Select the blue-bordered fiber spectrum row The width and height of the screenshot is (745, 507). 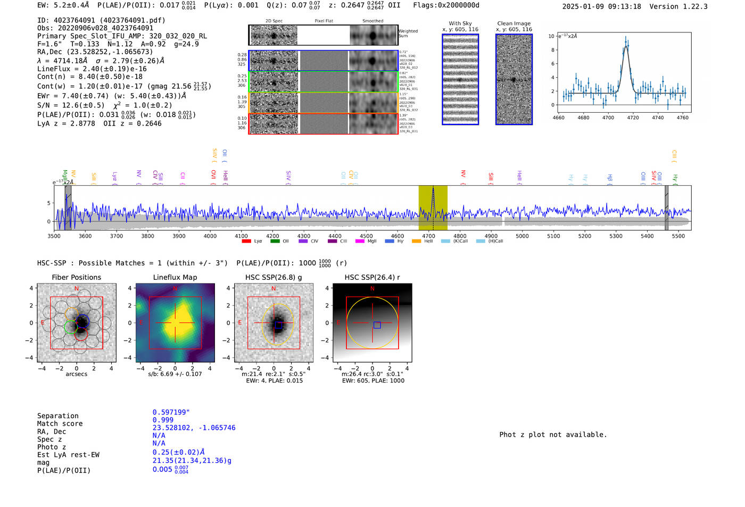pos(323,61)
